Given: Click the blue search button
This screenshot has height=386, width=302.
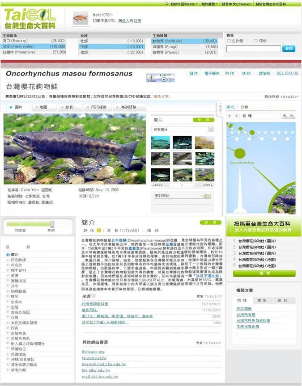Looking at the screenshot, I should pyautogui.click(x=289, y=49).
